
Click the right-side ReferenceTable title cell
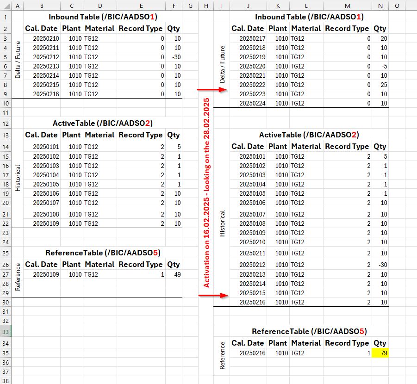pyautogui.click(x=309, y=331)
